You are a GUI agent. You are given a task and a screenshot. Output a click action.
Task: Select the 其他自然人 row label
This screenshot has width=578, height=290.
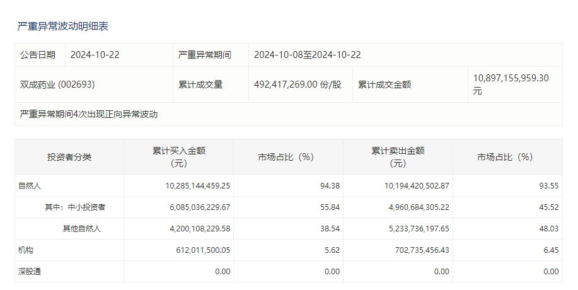(81, 229)
